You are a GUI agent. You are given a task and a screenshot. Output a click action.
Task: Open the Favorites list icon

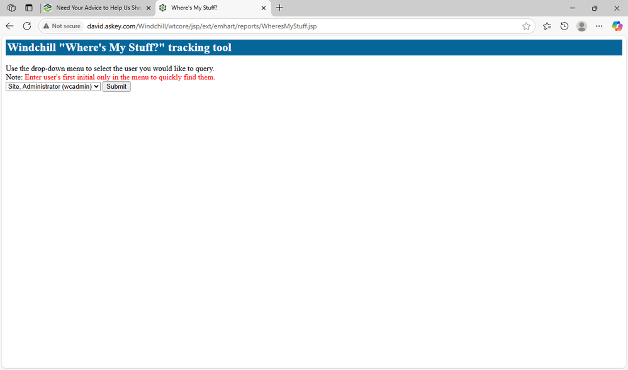click(547, 26)
